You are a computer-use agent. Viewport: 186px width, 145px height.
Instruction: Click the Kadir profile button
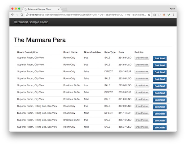(172, 9)
